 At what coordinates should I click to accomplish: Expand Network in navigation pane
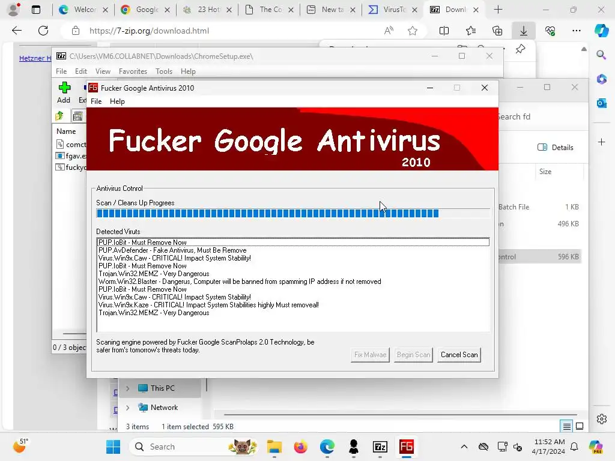click(x=127, y=408)
